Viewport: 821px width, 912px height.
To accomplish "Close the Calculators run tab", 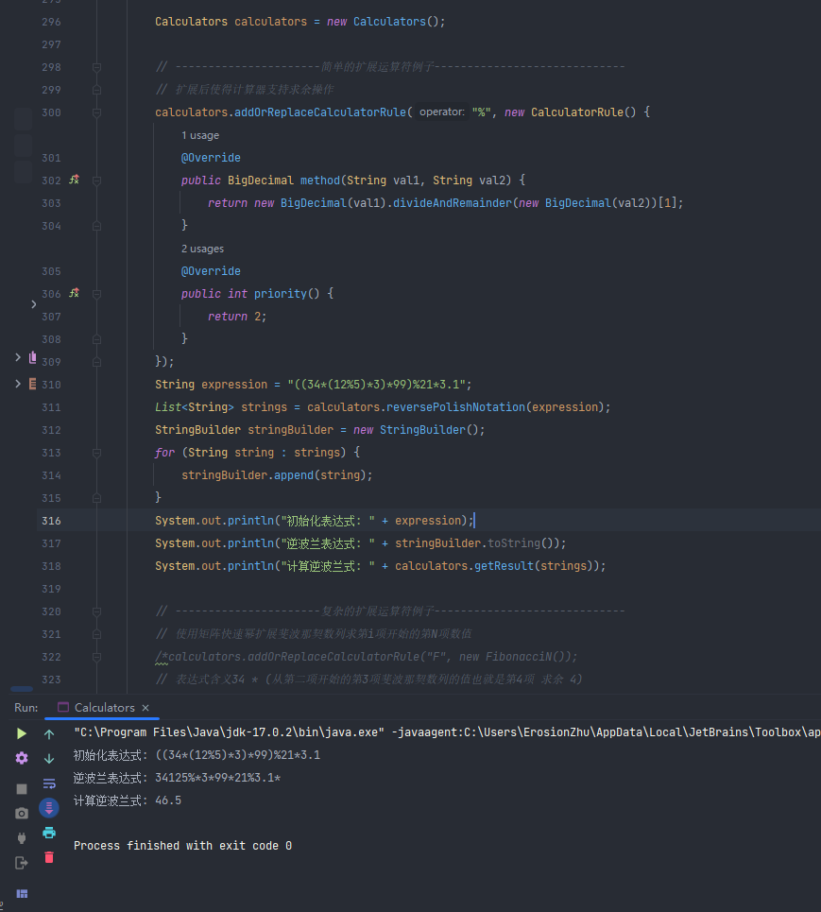I will tap(146, 707).
